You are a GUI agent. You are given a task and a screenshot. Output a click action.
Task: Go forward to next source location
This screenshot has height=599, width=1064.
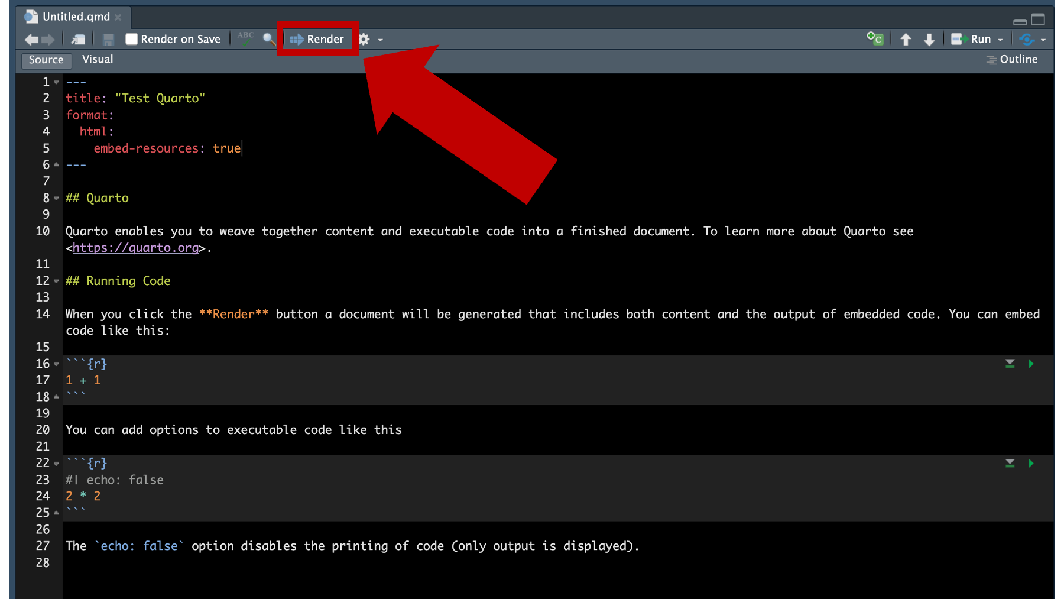point(48,40)
